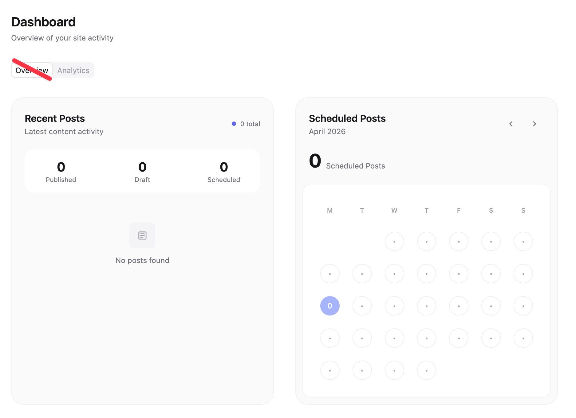Select the highlighted Monday date showing 0
This screenshot has height=418, width=576.
coord(330,306)
